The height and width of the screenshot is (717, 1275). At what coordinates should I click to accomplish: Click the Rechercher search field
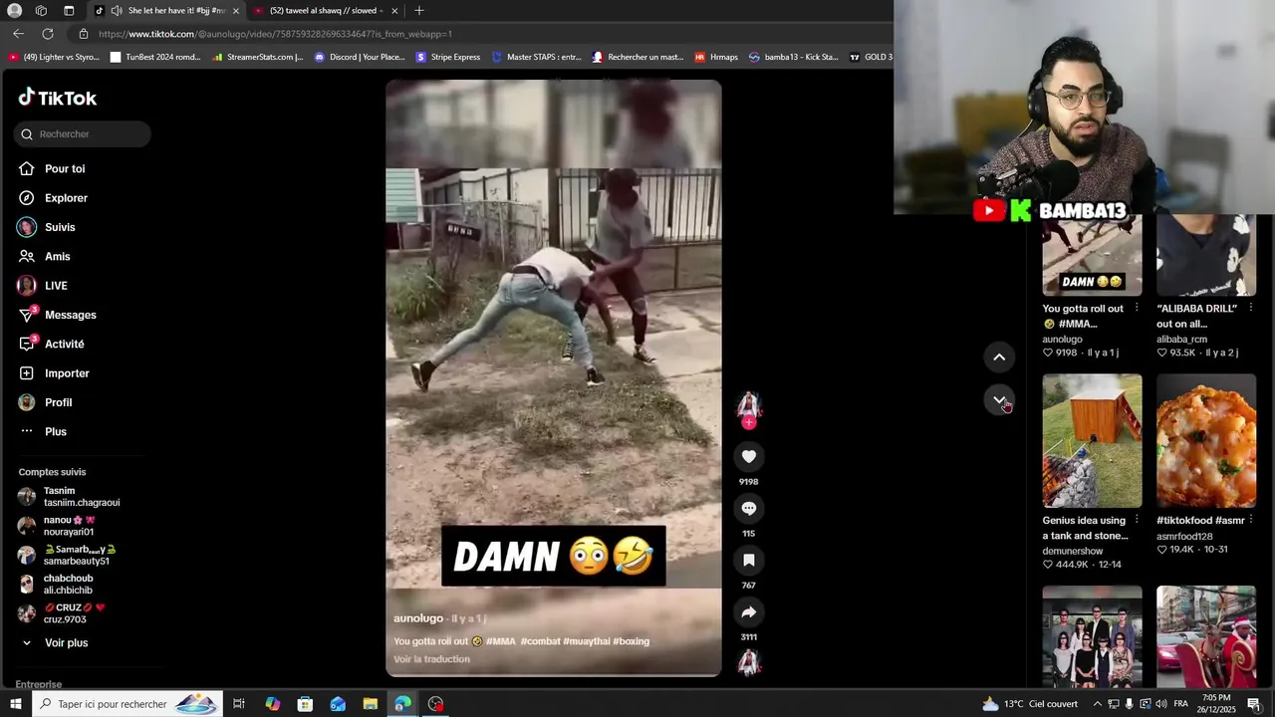pyautogui.click(x=83, y=133)
